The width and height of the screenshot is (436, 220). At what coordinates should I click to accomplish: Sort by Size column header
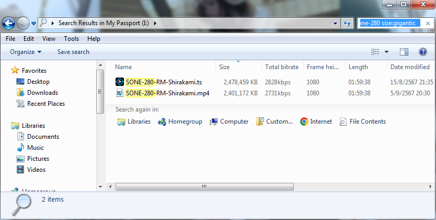tap(238, 67)
